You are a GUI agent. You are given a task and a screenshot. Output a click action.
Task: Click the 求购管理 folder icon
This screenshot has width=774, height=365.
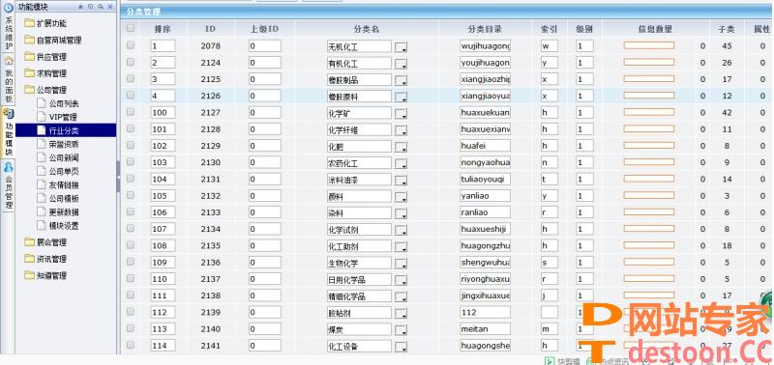coord(30,73)
